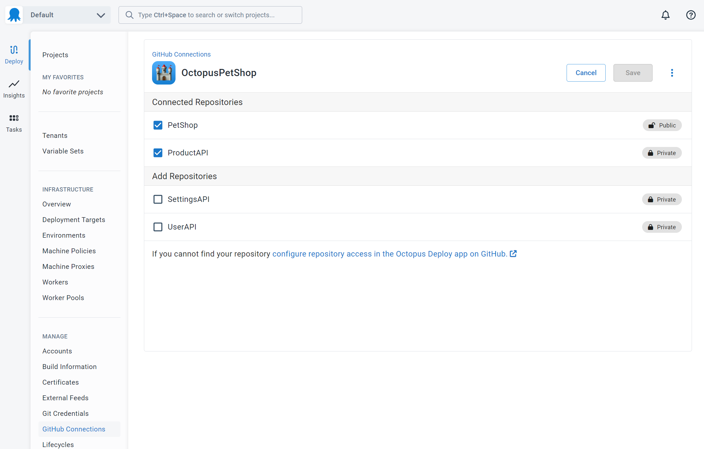The height and width of the screenshot is (449, 704).
Task: Uncheck the ProductAPI repository
Action: tap(158, 153)
